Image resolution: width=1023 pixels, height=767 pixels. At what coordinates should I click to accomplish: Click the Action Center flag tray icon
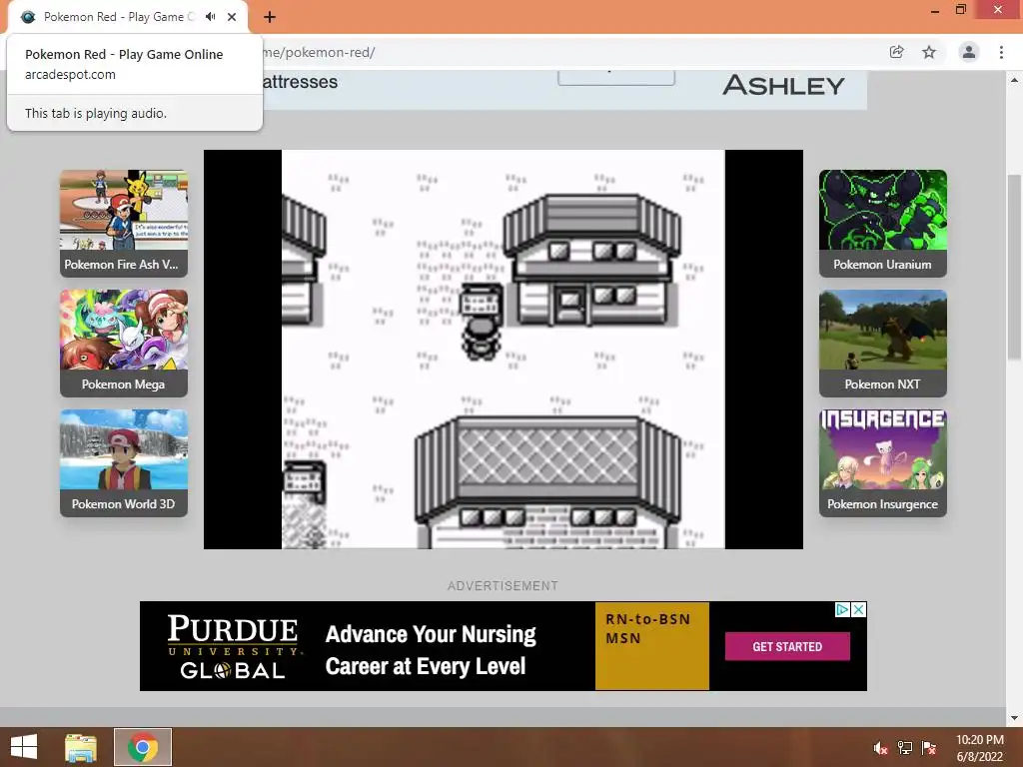pyautogui.click(x=929, y=748)
